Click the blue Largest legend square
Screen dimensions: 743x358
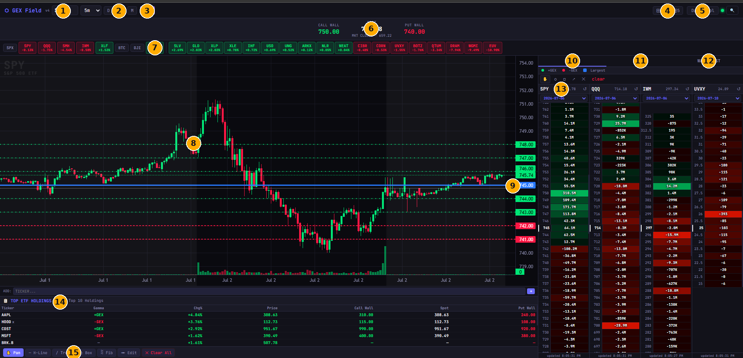tap(585, 70)
